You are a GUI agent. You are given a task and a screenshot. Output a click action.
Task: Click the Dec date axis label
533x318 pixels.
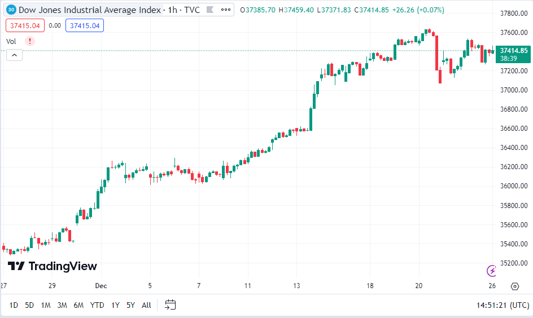101,286
